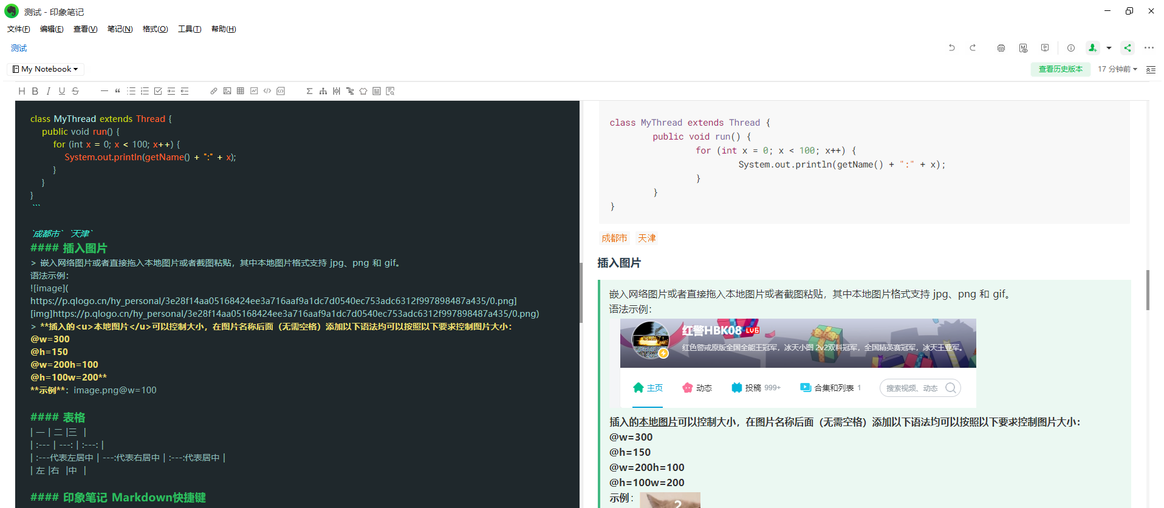Toggle bold formatting
The height and width of the screenshot is (508, 1164).
35,91
